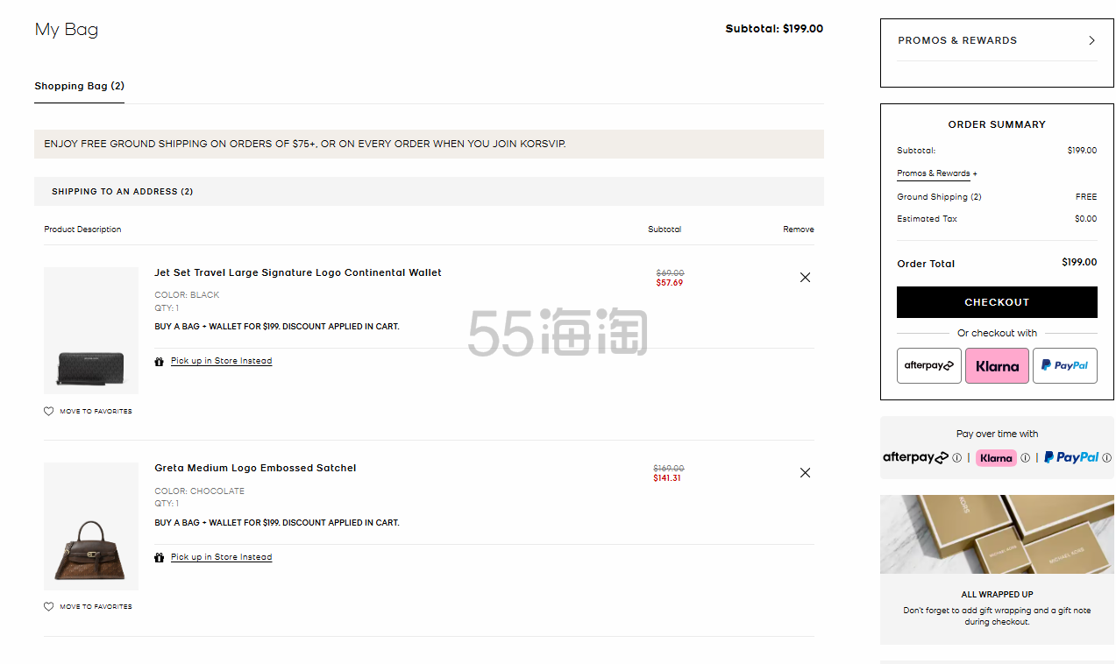Click the Afterpay logo in pay over time
This screenshot has height=664, width=1116.
tap(915, 457)
